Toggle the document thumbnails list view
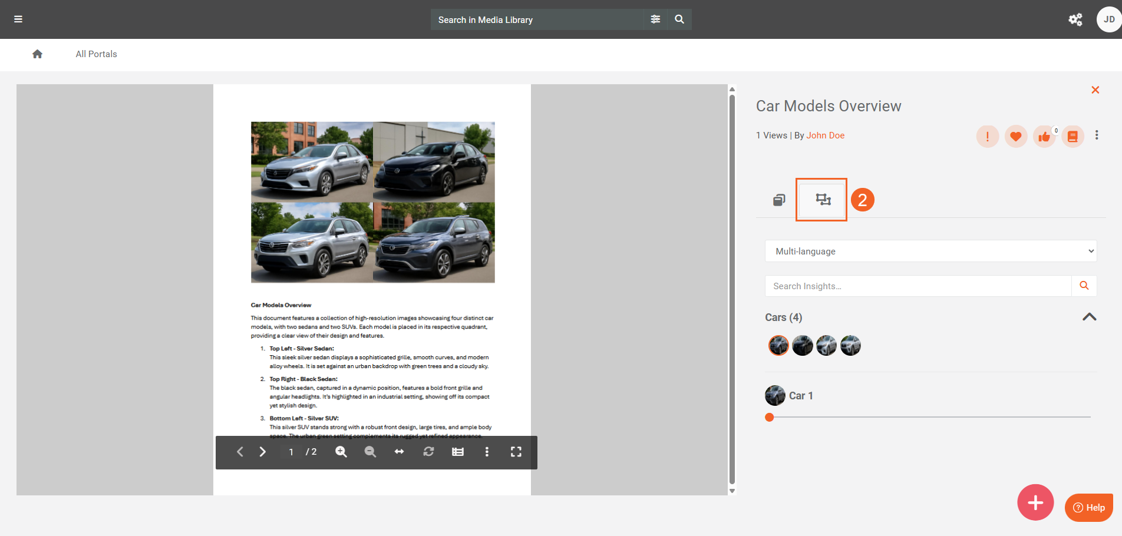Viewport: 1122px width, 536px height. click(x=457, y=452)
